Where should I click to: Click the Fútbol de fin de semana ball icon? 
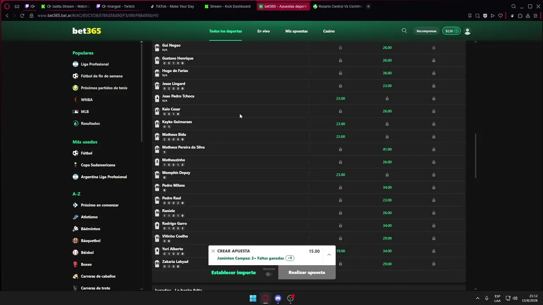76,76
